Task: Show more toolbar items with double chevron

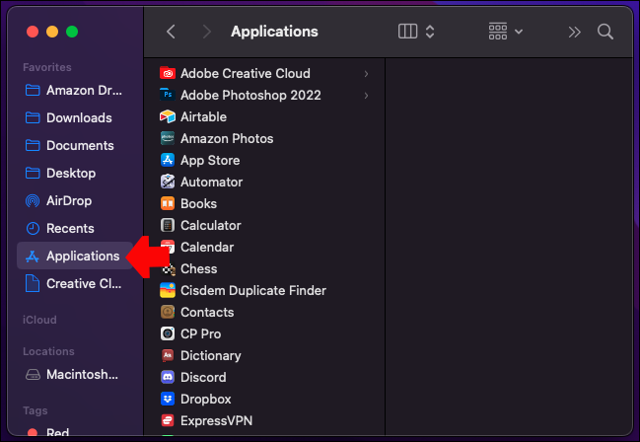Action: [575, 32]
